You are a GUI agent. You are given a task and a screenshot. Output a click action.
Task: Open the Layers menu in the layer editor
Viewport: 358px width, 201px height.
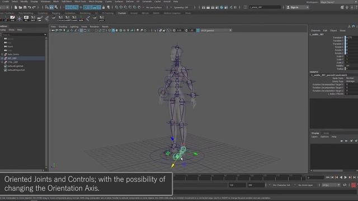(x=314, y=137)
